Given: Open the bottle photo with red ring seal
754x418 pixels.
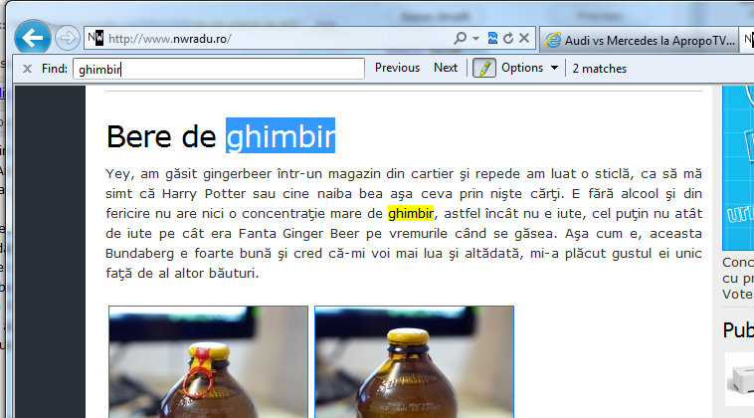Looking at the screenshot, I should [208, 361].
